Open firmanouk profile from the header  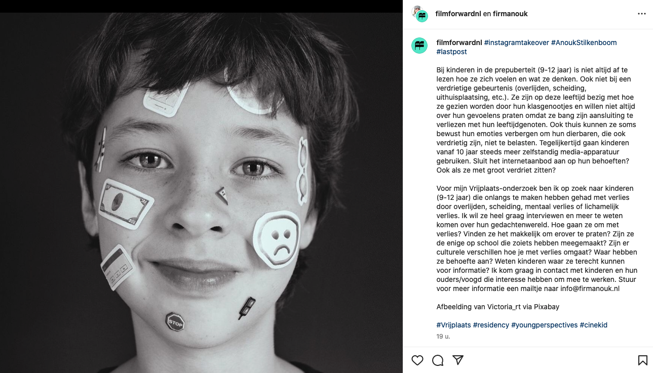510,14
